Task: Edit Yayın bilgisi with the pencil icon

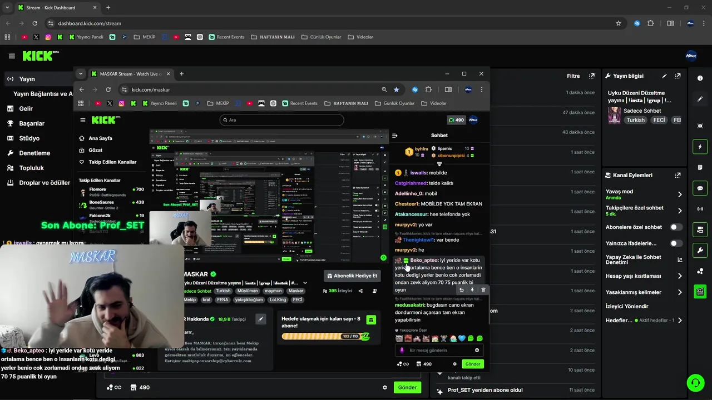Action: coord(664,76)
